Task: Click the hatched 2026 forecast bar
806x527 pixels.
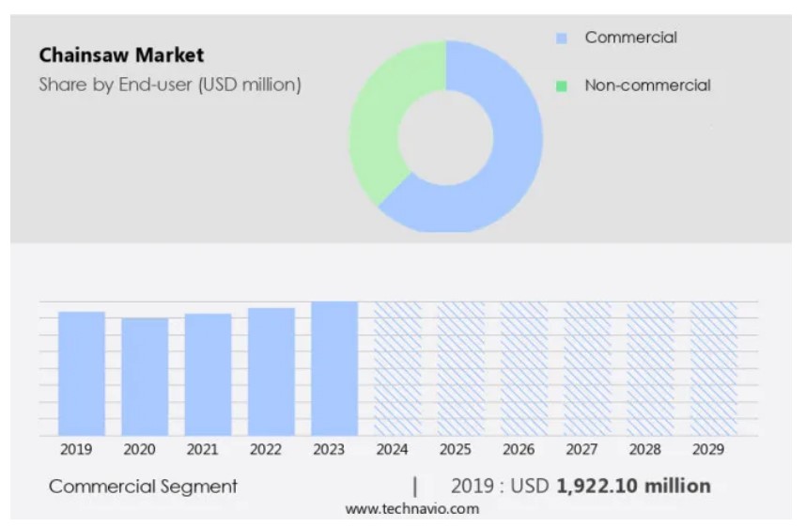Action: 523,368
